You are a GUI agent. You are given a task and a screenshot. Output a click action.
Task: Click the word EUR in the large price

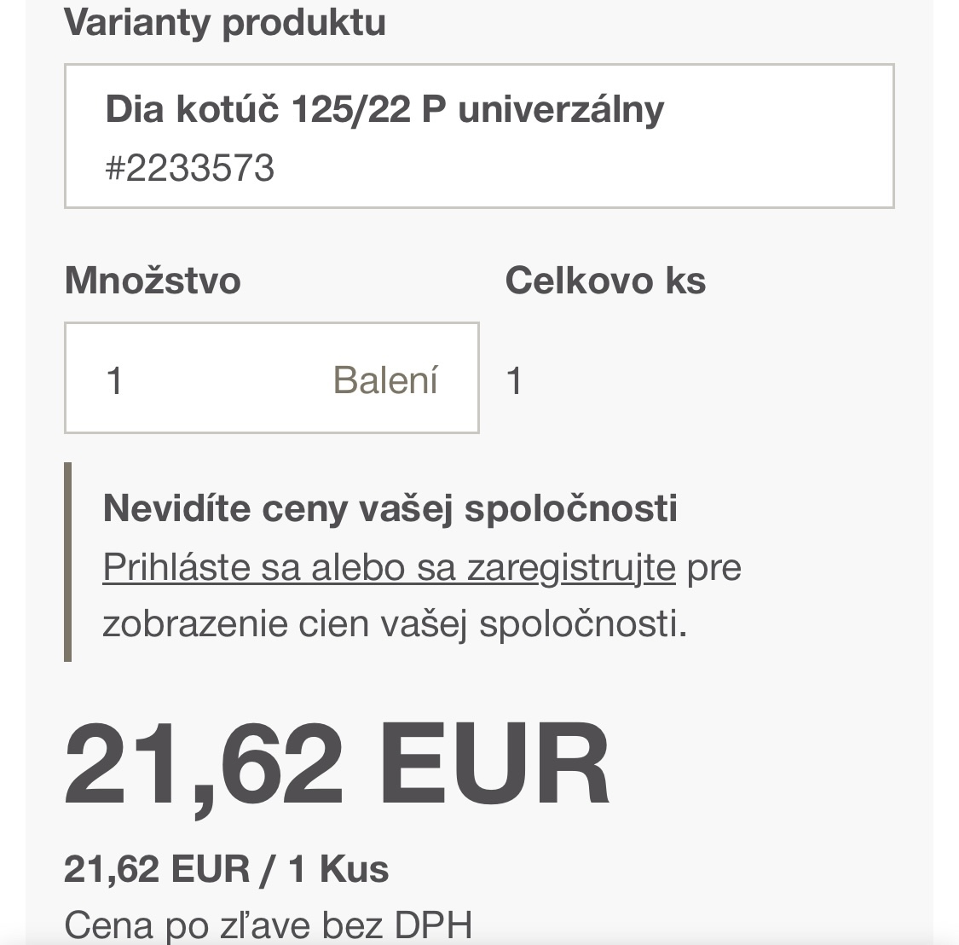pos(494,764)
